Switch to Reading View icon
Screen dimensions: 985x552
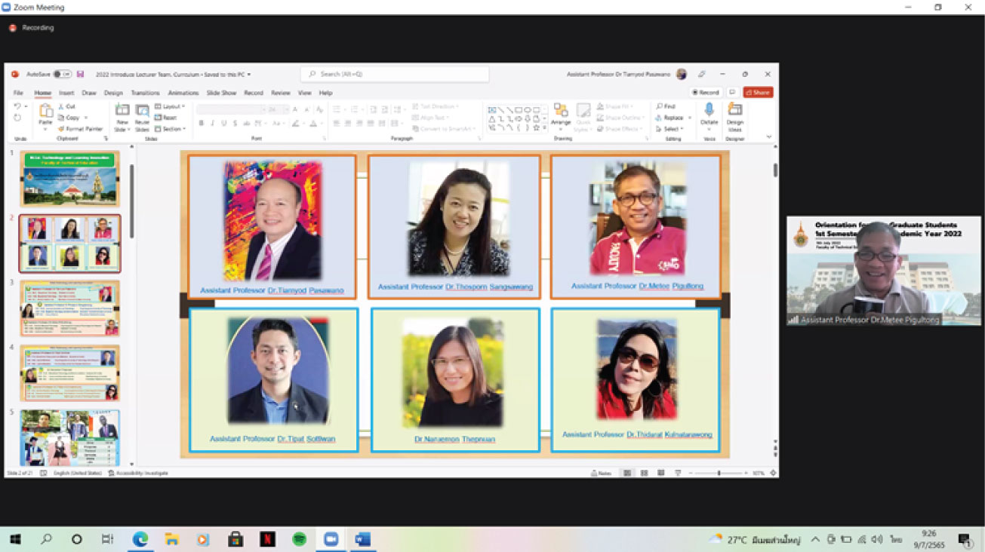tap(660, 473)
